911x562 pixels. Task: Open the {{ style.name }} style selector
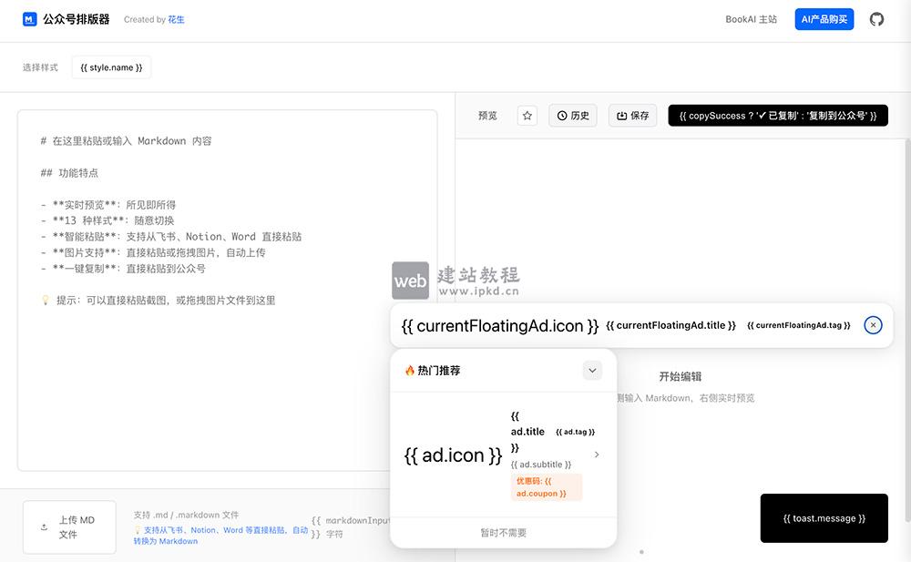click(x=110, y=66)
